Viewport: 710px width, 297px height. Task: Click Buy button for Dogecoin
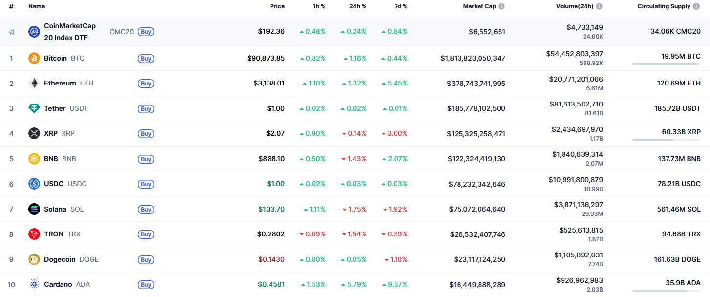click(x=146, y=259)
